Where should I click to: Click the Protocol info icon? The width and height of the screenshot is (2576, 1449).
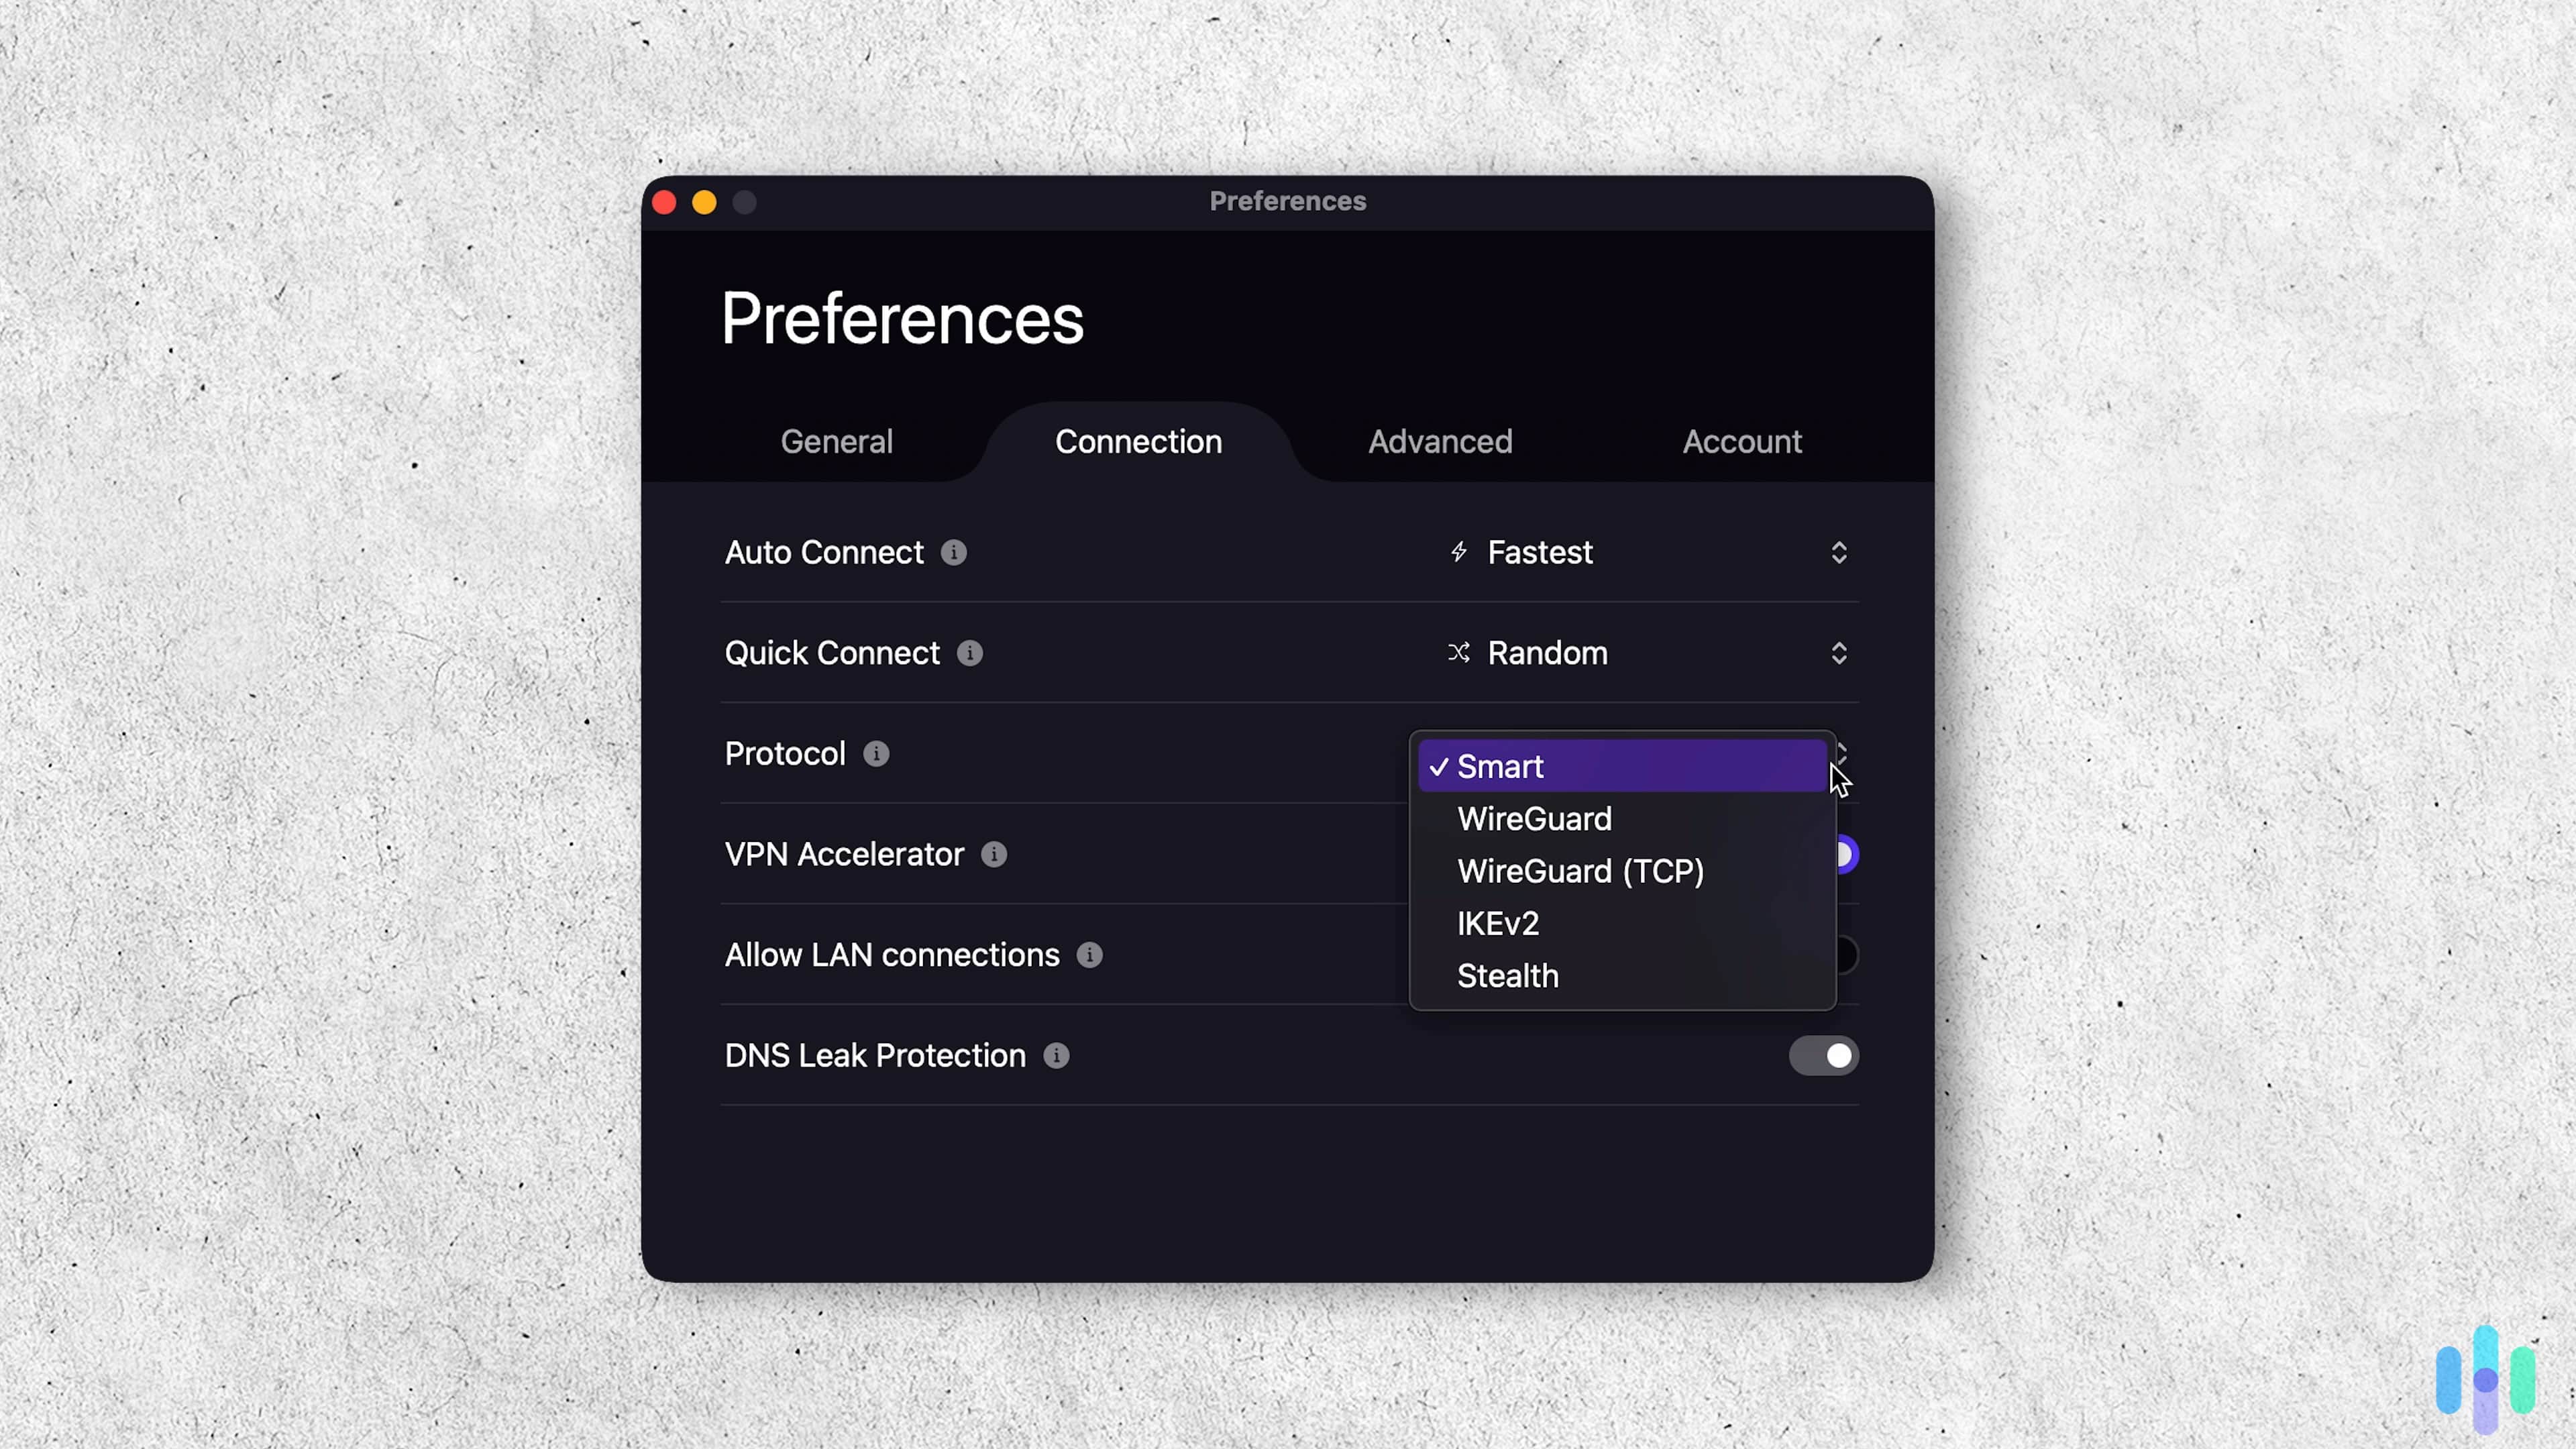click(876, 754)
